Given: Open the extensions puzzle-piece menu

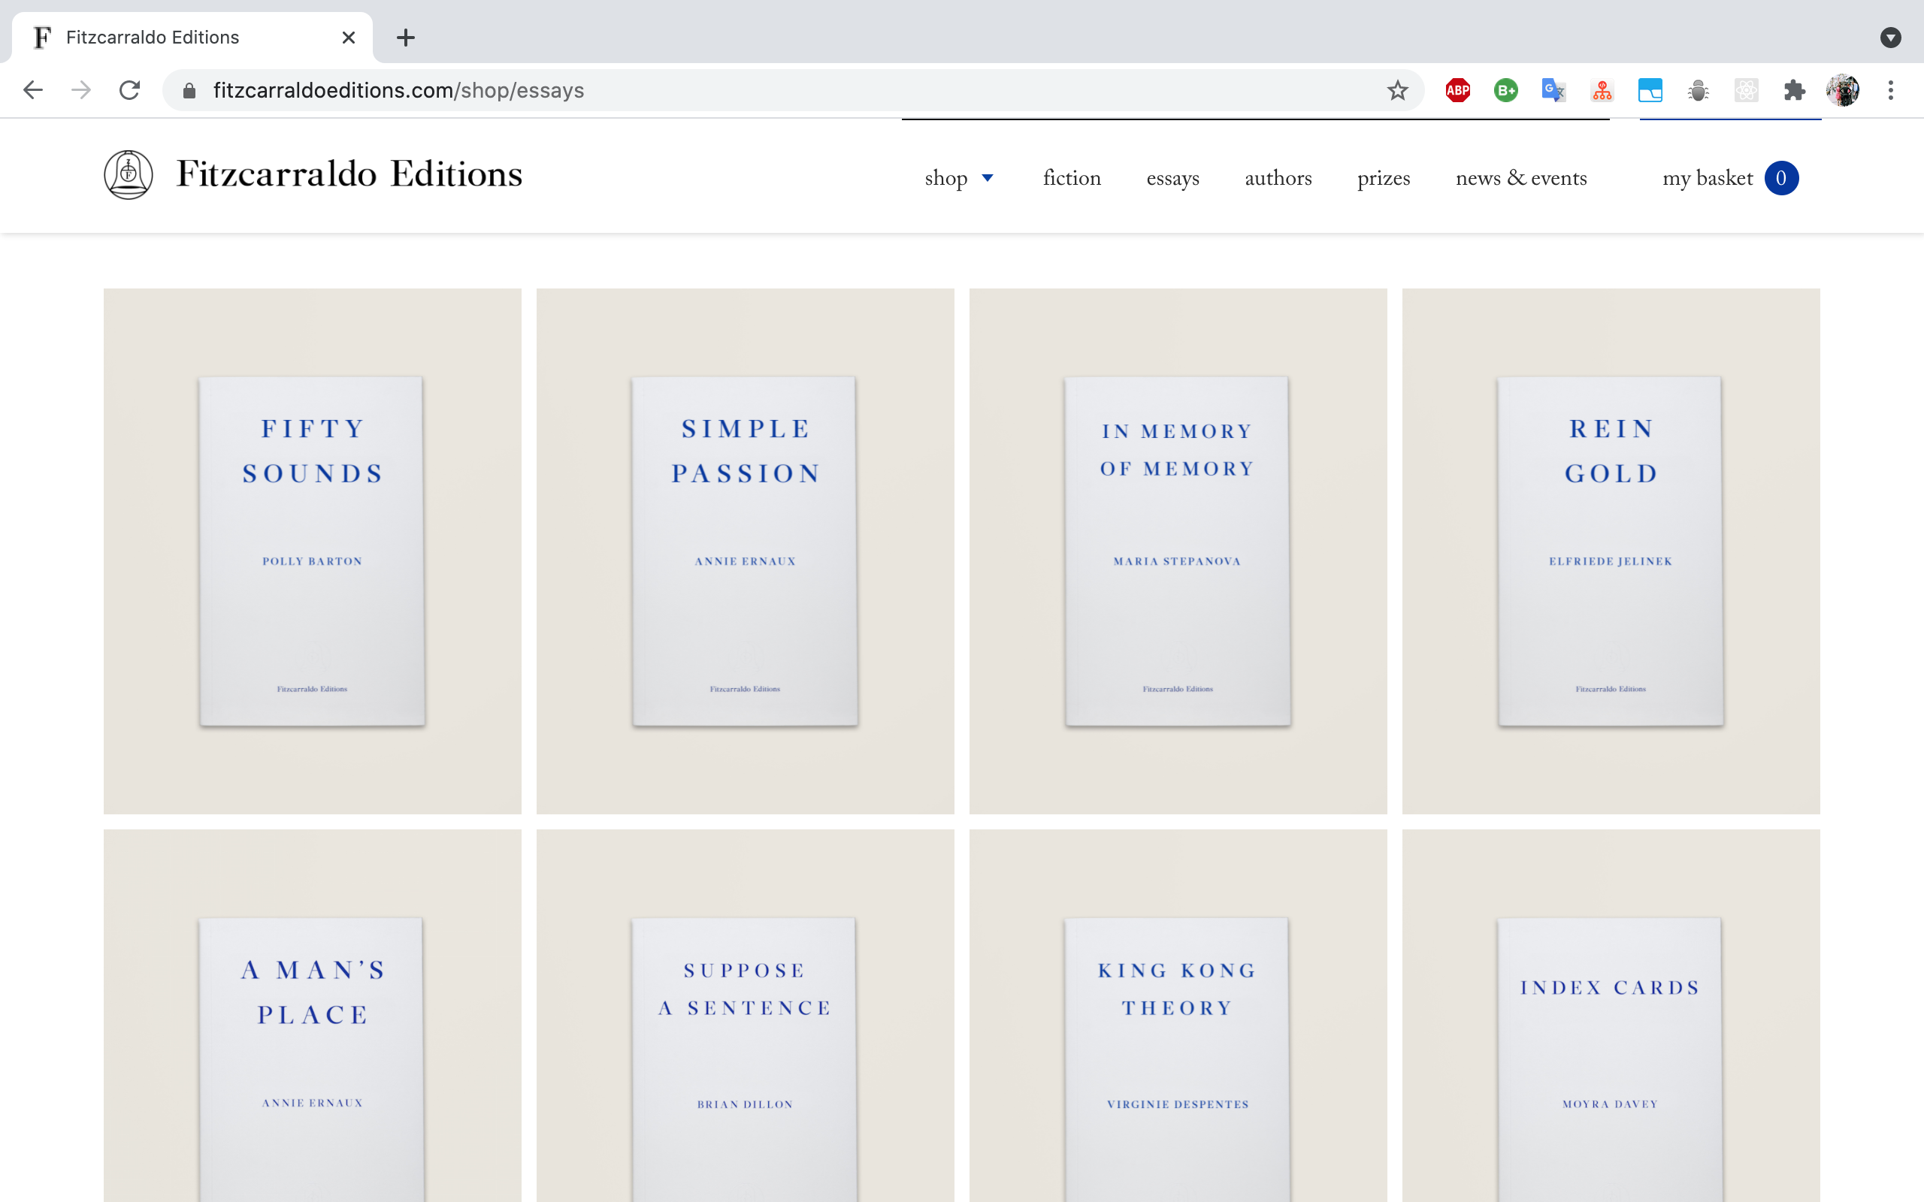Looking at the screenshot, I should coord(1795,90).
